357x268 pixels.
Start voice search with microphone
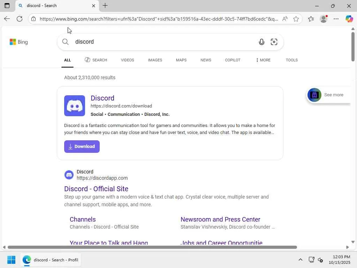tap(261, 42)
